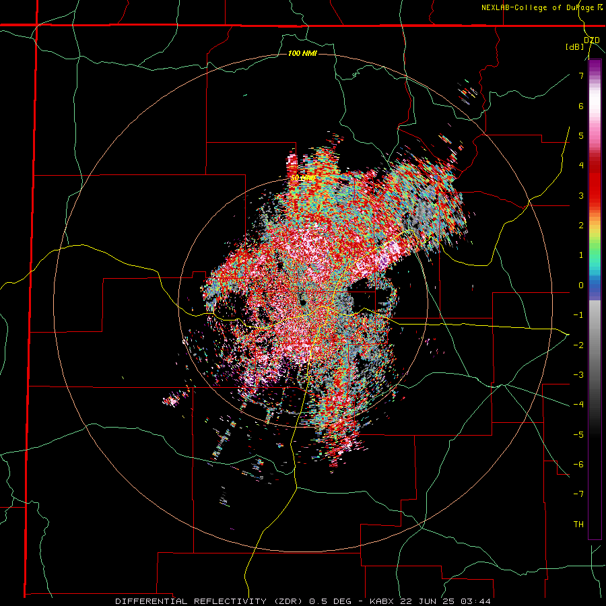Screen dimensions: 606x606
Task: Click the black radar site dot at center
Action: pyautogui.click(x=302, y=302)
